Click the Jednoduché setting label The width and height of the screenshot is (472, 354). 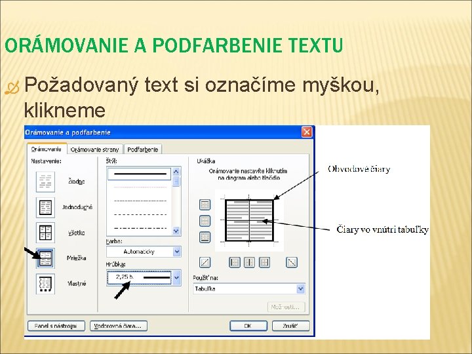77,207
